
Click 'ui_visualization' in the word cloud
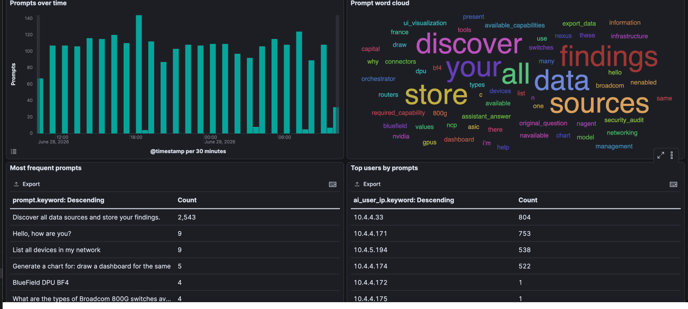click(425, 23)
